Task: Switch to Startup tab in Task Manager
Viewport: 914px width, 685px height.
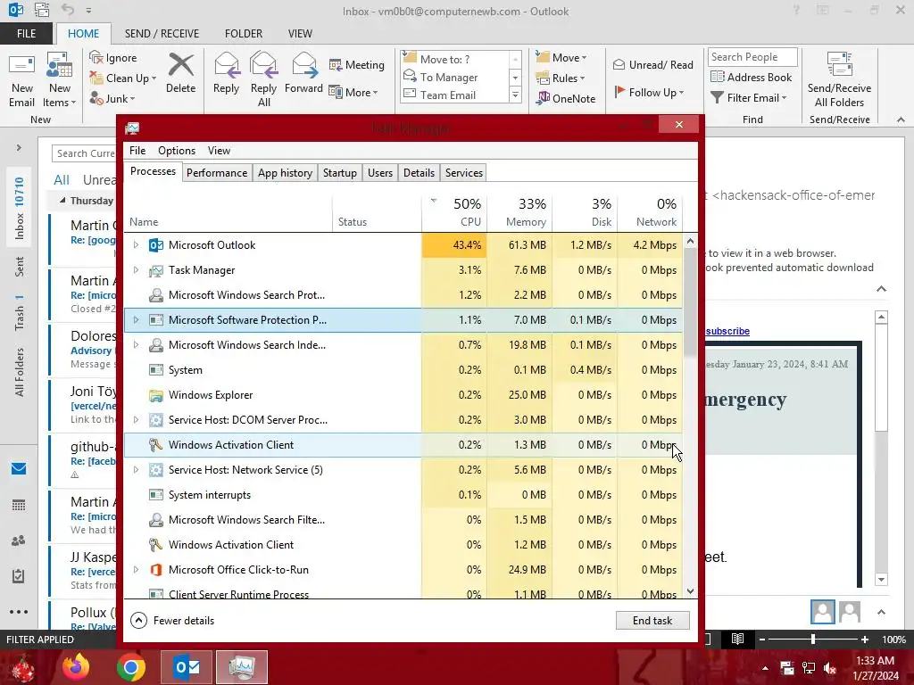Action: (x=340, y=173)
